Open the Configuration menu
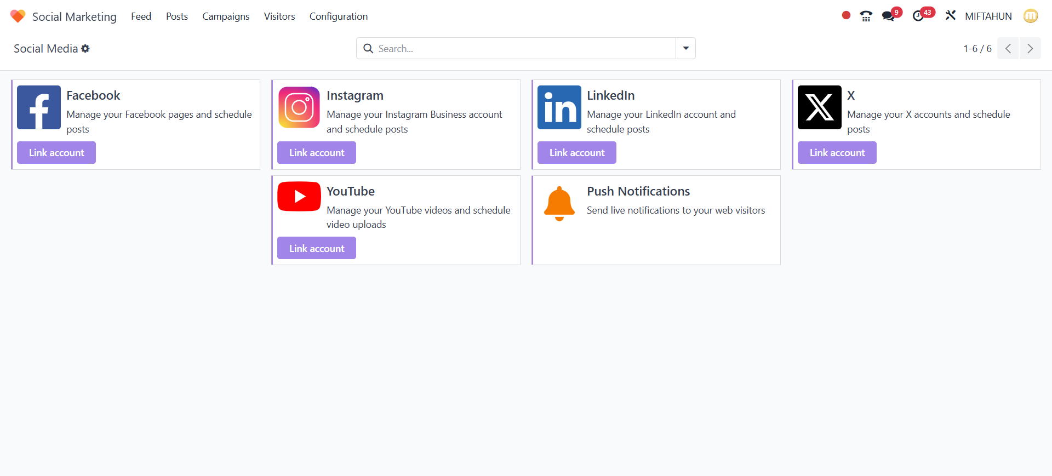Image resolution: width=1052 pixels, height=476 pixels. (339, 16)
